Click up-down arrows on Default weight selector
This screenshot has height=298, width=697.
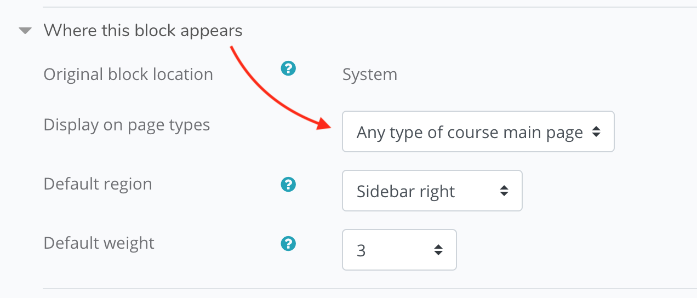pos(438,250)
